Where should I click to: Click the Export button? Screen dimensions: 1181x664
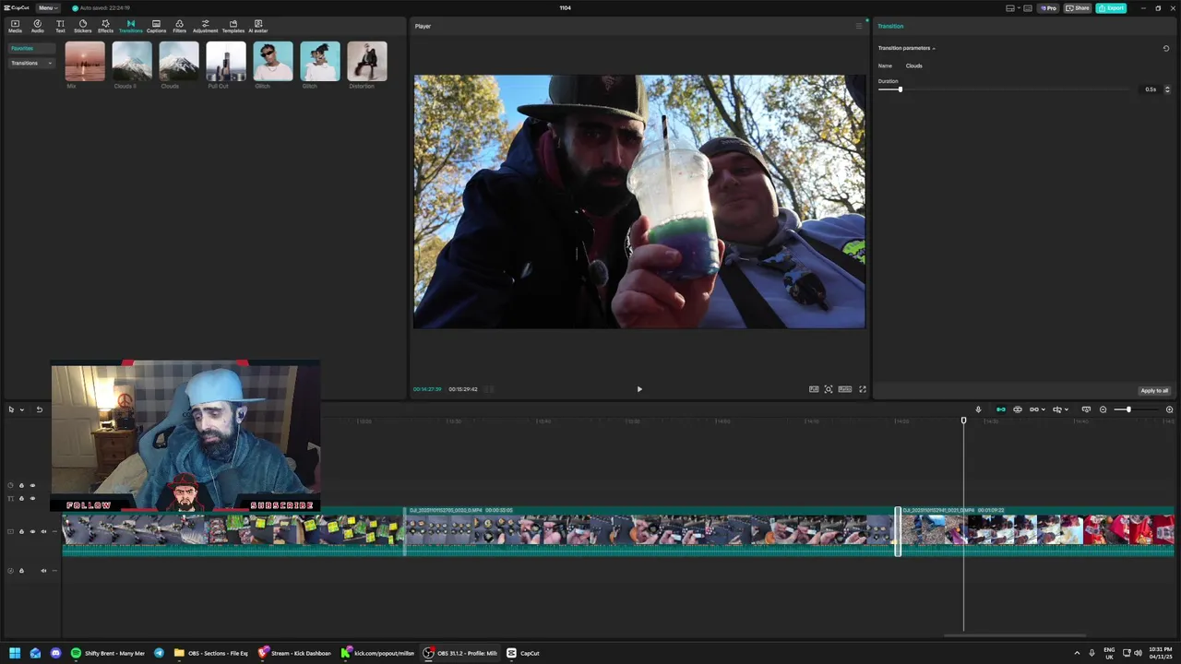pyautogui.click(x=1111, y=7)
